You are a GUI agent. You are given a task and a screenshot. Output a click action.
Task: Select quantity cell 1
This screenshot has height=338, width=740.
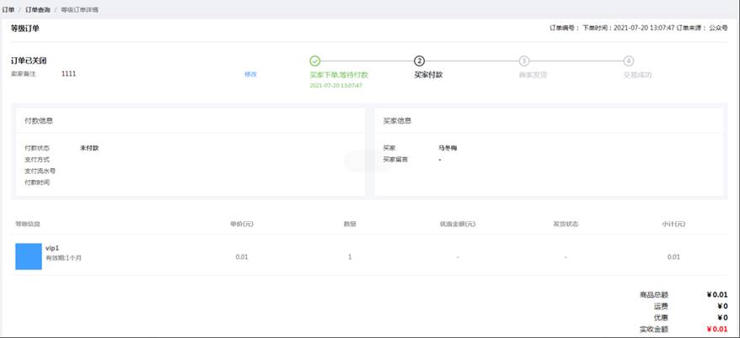pyautogui.click(x=350, y=257)
